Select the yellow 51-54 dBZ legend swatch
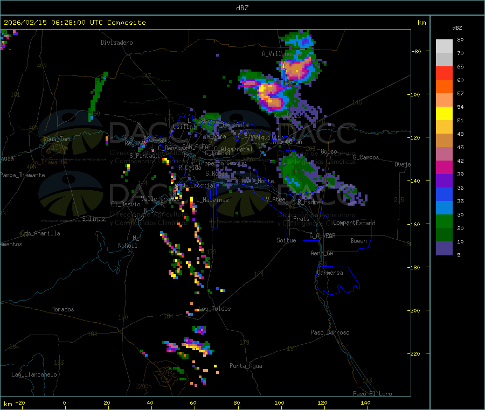This screenshot has width=485, height=410. pos(444,114)
